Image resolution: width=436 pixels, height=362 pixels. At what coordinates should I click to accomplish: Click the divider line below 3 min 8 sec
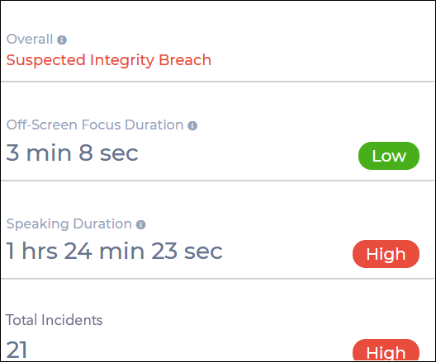coord(218,181)
